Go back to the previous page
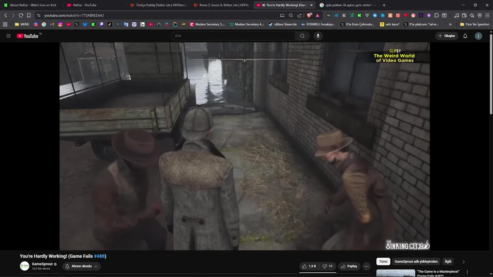The height and width of the screenshot is (277, 493). [x=6, y=15]
